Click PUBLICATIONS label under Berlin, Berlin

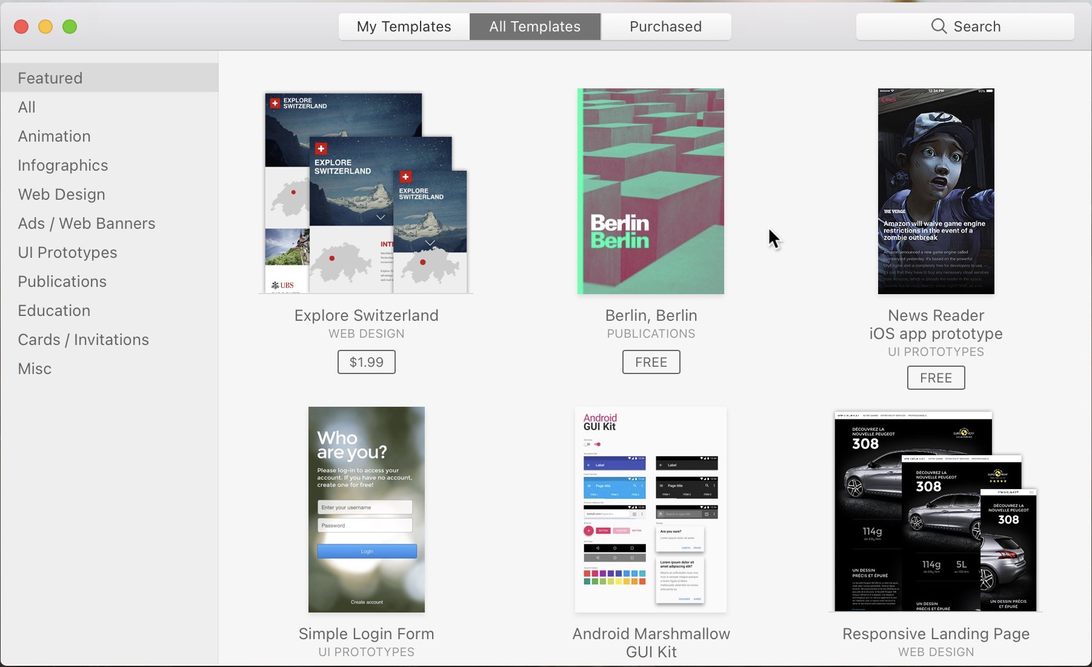(x=651, y=333)
